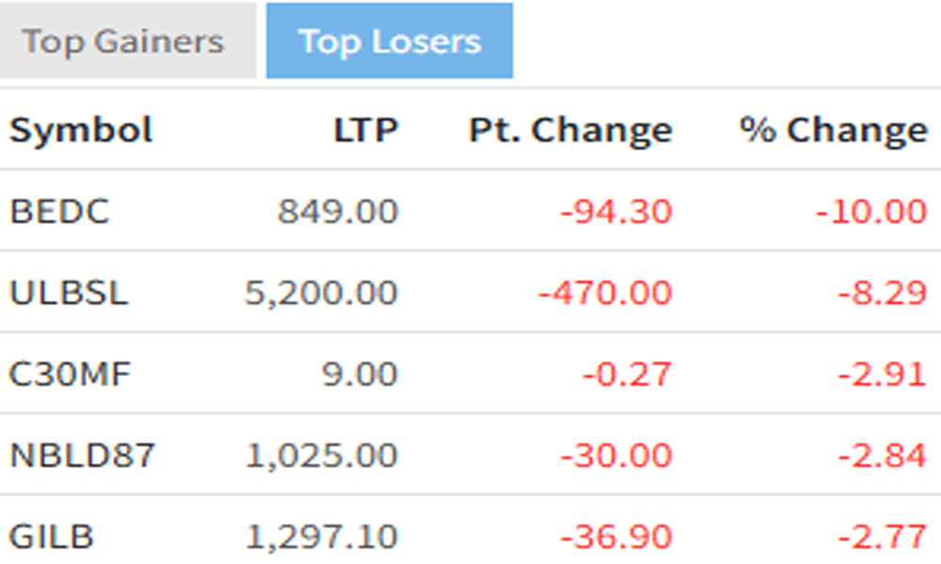The image size is (941, 564).
Task: Open the ULBSL stock symbol
Action: tap(69, 293)
